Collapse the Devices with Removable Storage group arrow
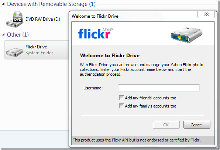Screen dimensions: 220x150 (3, 4)
